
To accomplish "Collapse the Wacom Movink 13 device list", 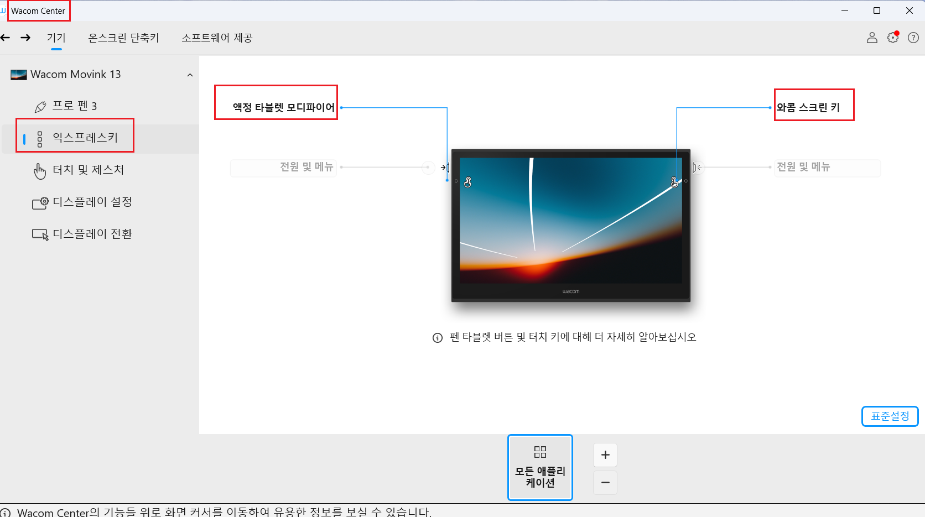I will (x=190, y=75).
